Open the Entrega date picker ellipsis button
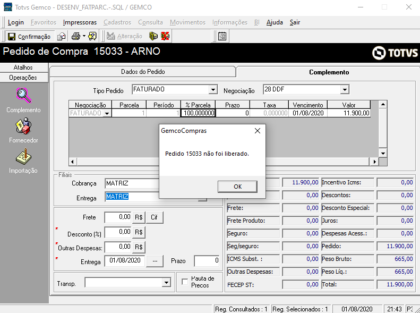The height and width of the screenshot is (313, 420). 155,261
